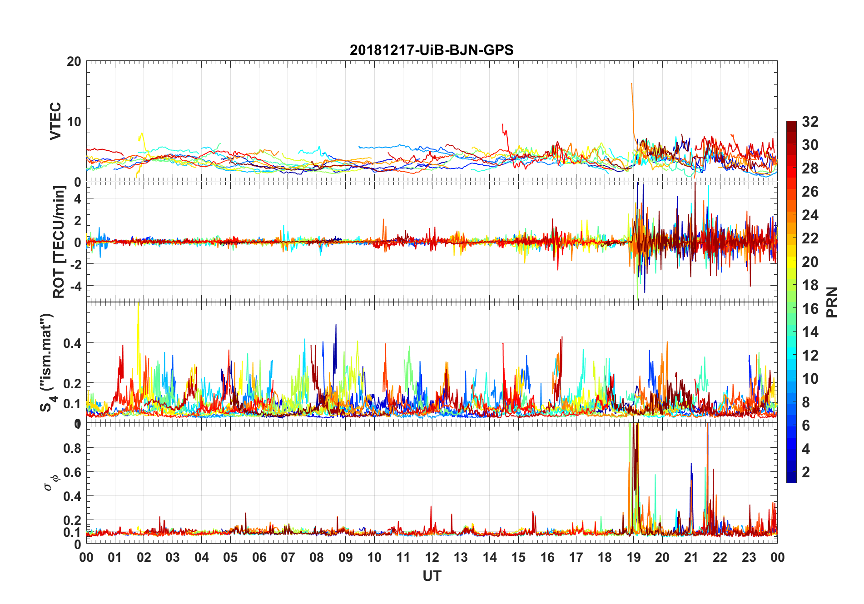Click the colorbar tick label 30
The image size is (864, 604).
(810, 145)
